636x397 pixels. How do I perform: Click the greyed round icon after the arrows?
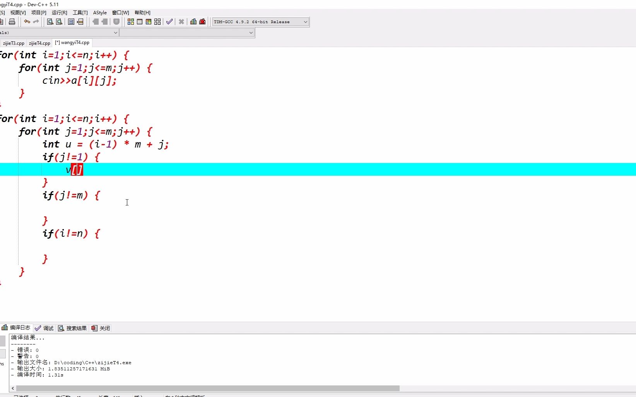[116, 22]
